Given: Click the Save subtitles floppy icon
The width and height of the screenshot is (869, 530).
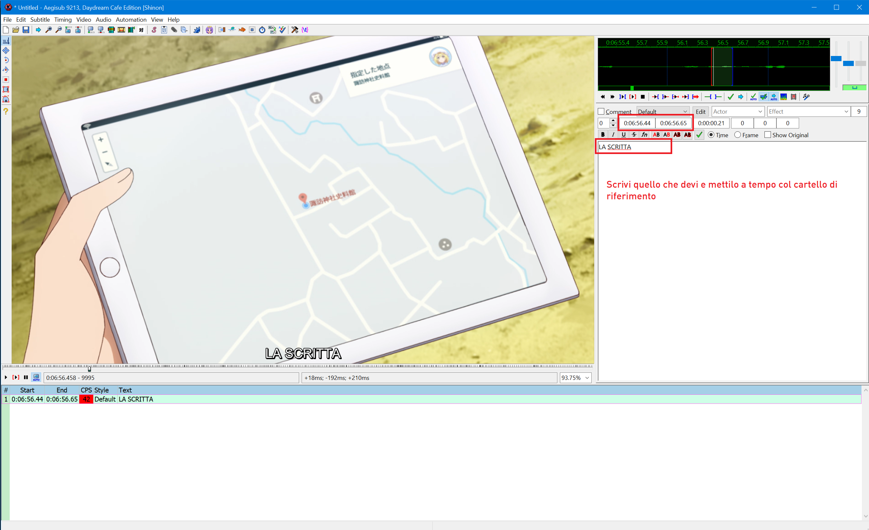Looking at the screenshot, I should (26, 30).
